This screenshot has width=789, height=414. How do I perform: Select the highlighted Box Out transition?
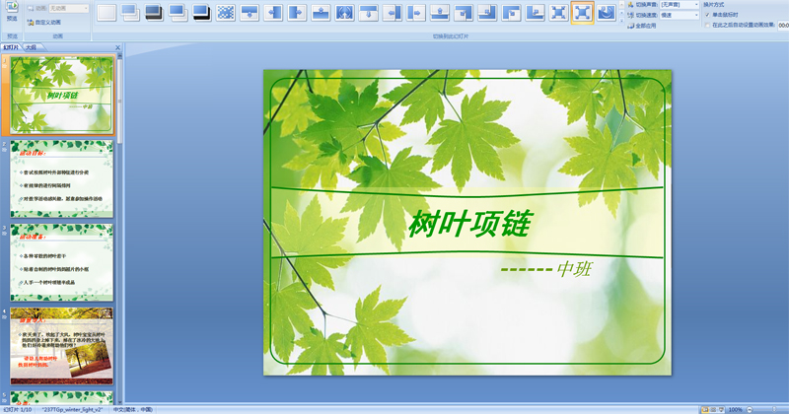click(582, 12)
